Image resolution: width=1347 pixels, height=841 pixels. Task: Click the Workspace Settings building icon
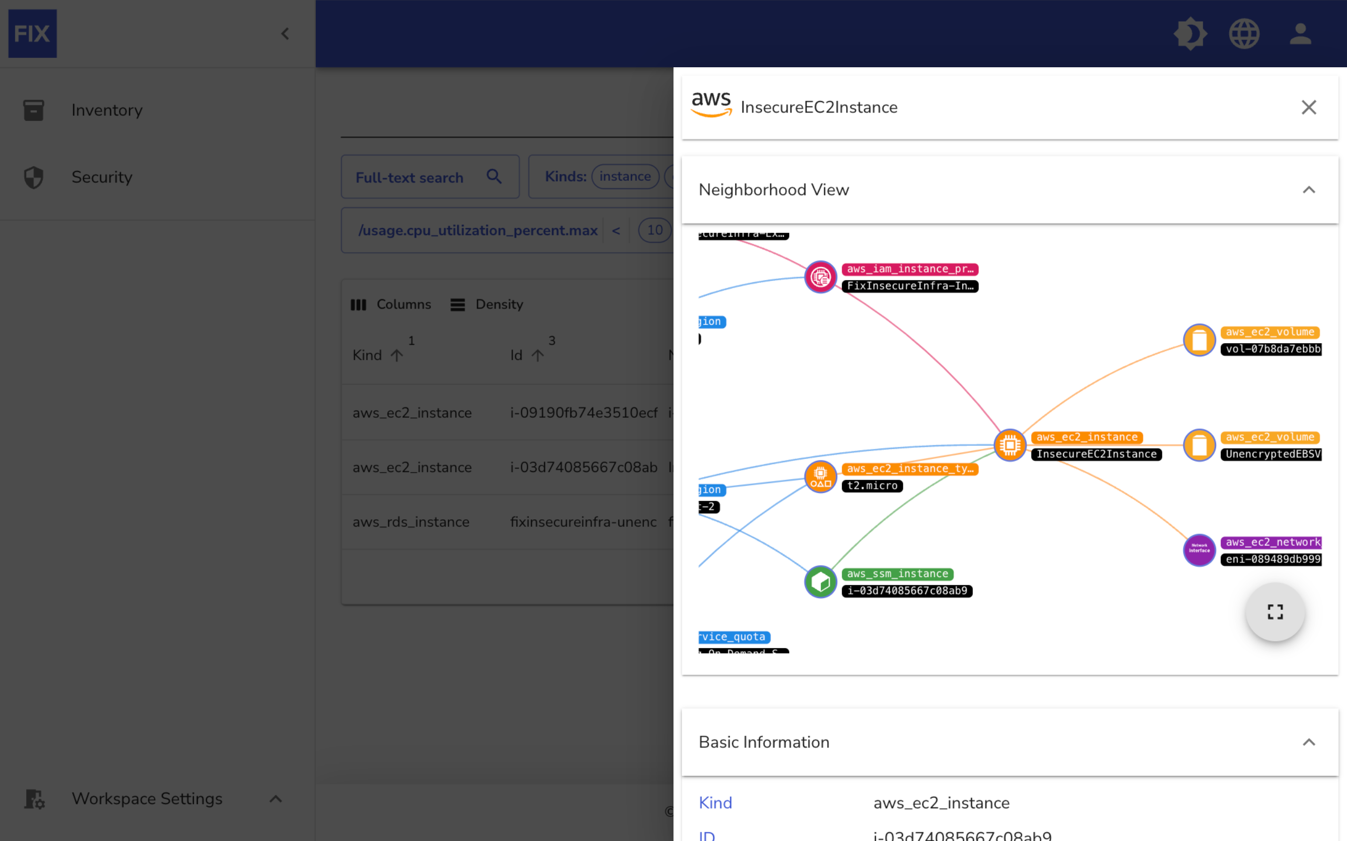(35, 799)
